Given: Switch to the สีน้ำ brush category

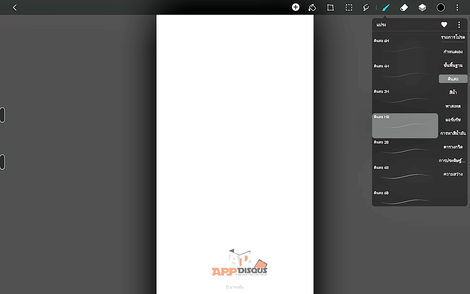Looking at the screenshot, I should click(x=453, y=93).
